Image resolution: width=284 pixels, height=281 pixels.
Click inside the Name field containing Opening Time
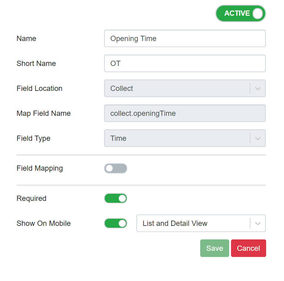tap(185, 38)
